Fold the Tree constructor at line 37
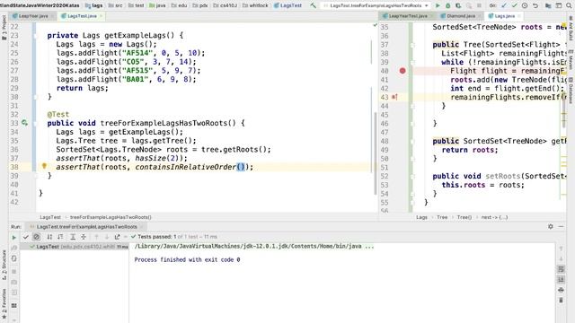 [412, 45]
